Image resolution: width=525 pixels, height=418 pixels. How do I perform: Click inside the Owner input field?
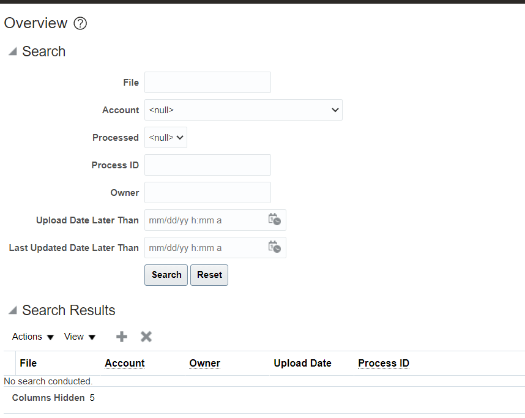tap(207, 192)
